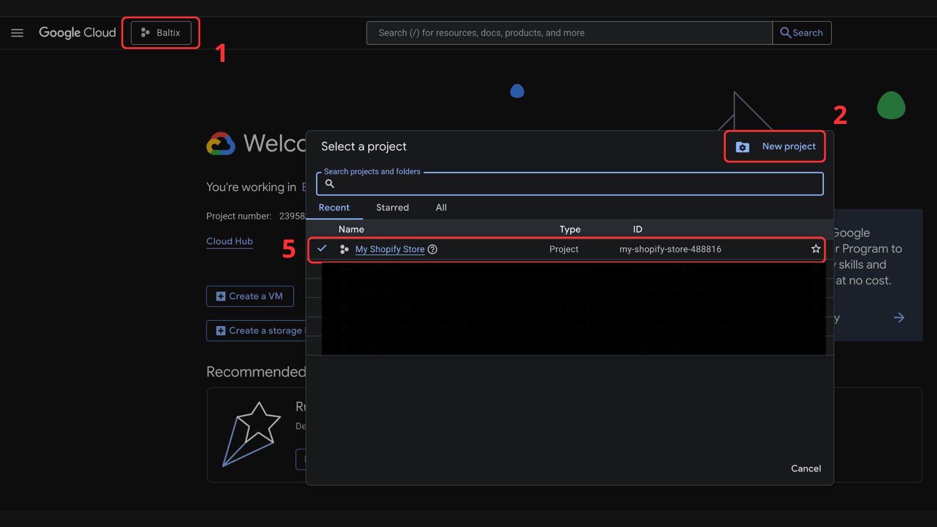937x527 pixels.
Task: Click the Google Cloud logo
Action: tap(77, 33)
